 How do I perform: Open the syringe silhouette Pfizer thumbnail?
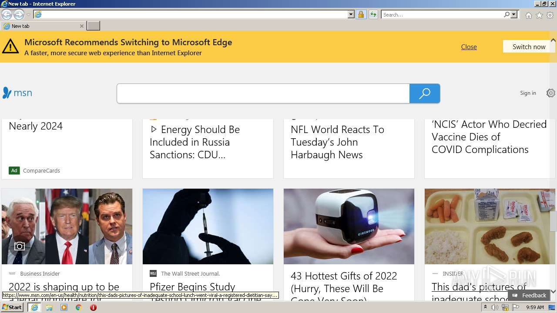(x=208, y=226)
